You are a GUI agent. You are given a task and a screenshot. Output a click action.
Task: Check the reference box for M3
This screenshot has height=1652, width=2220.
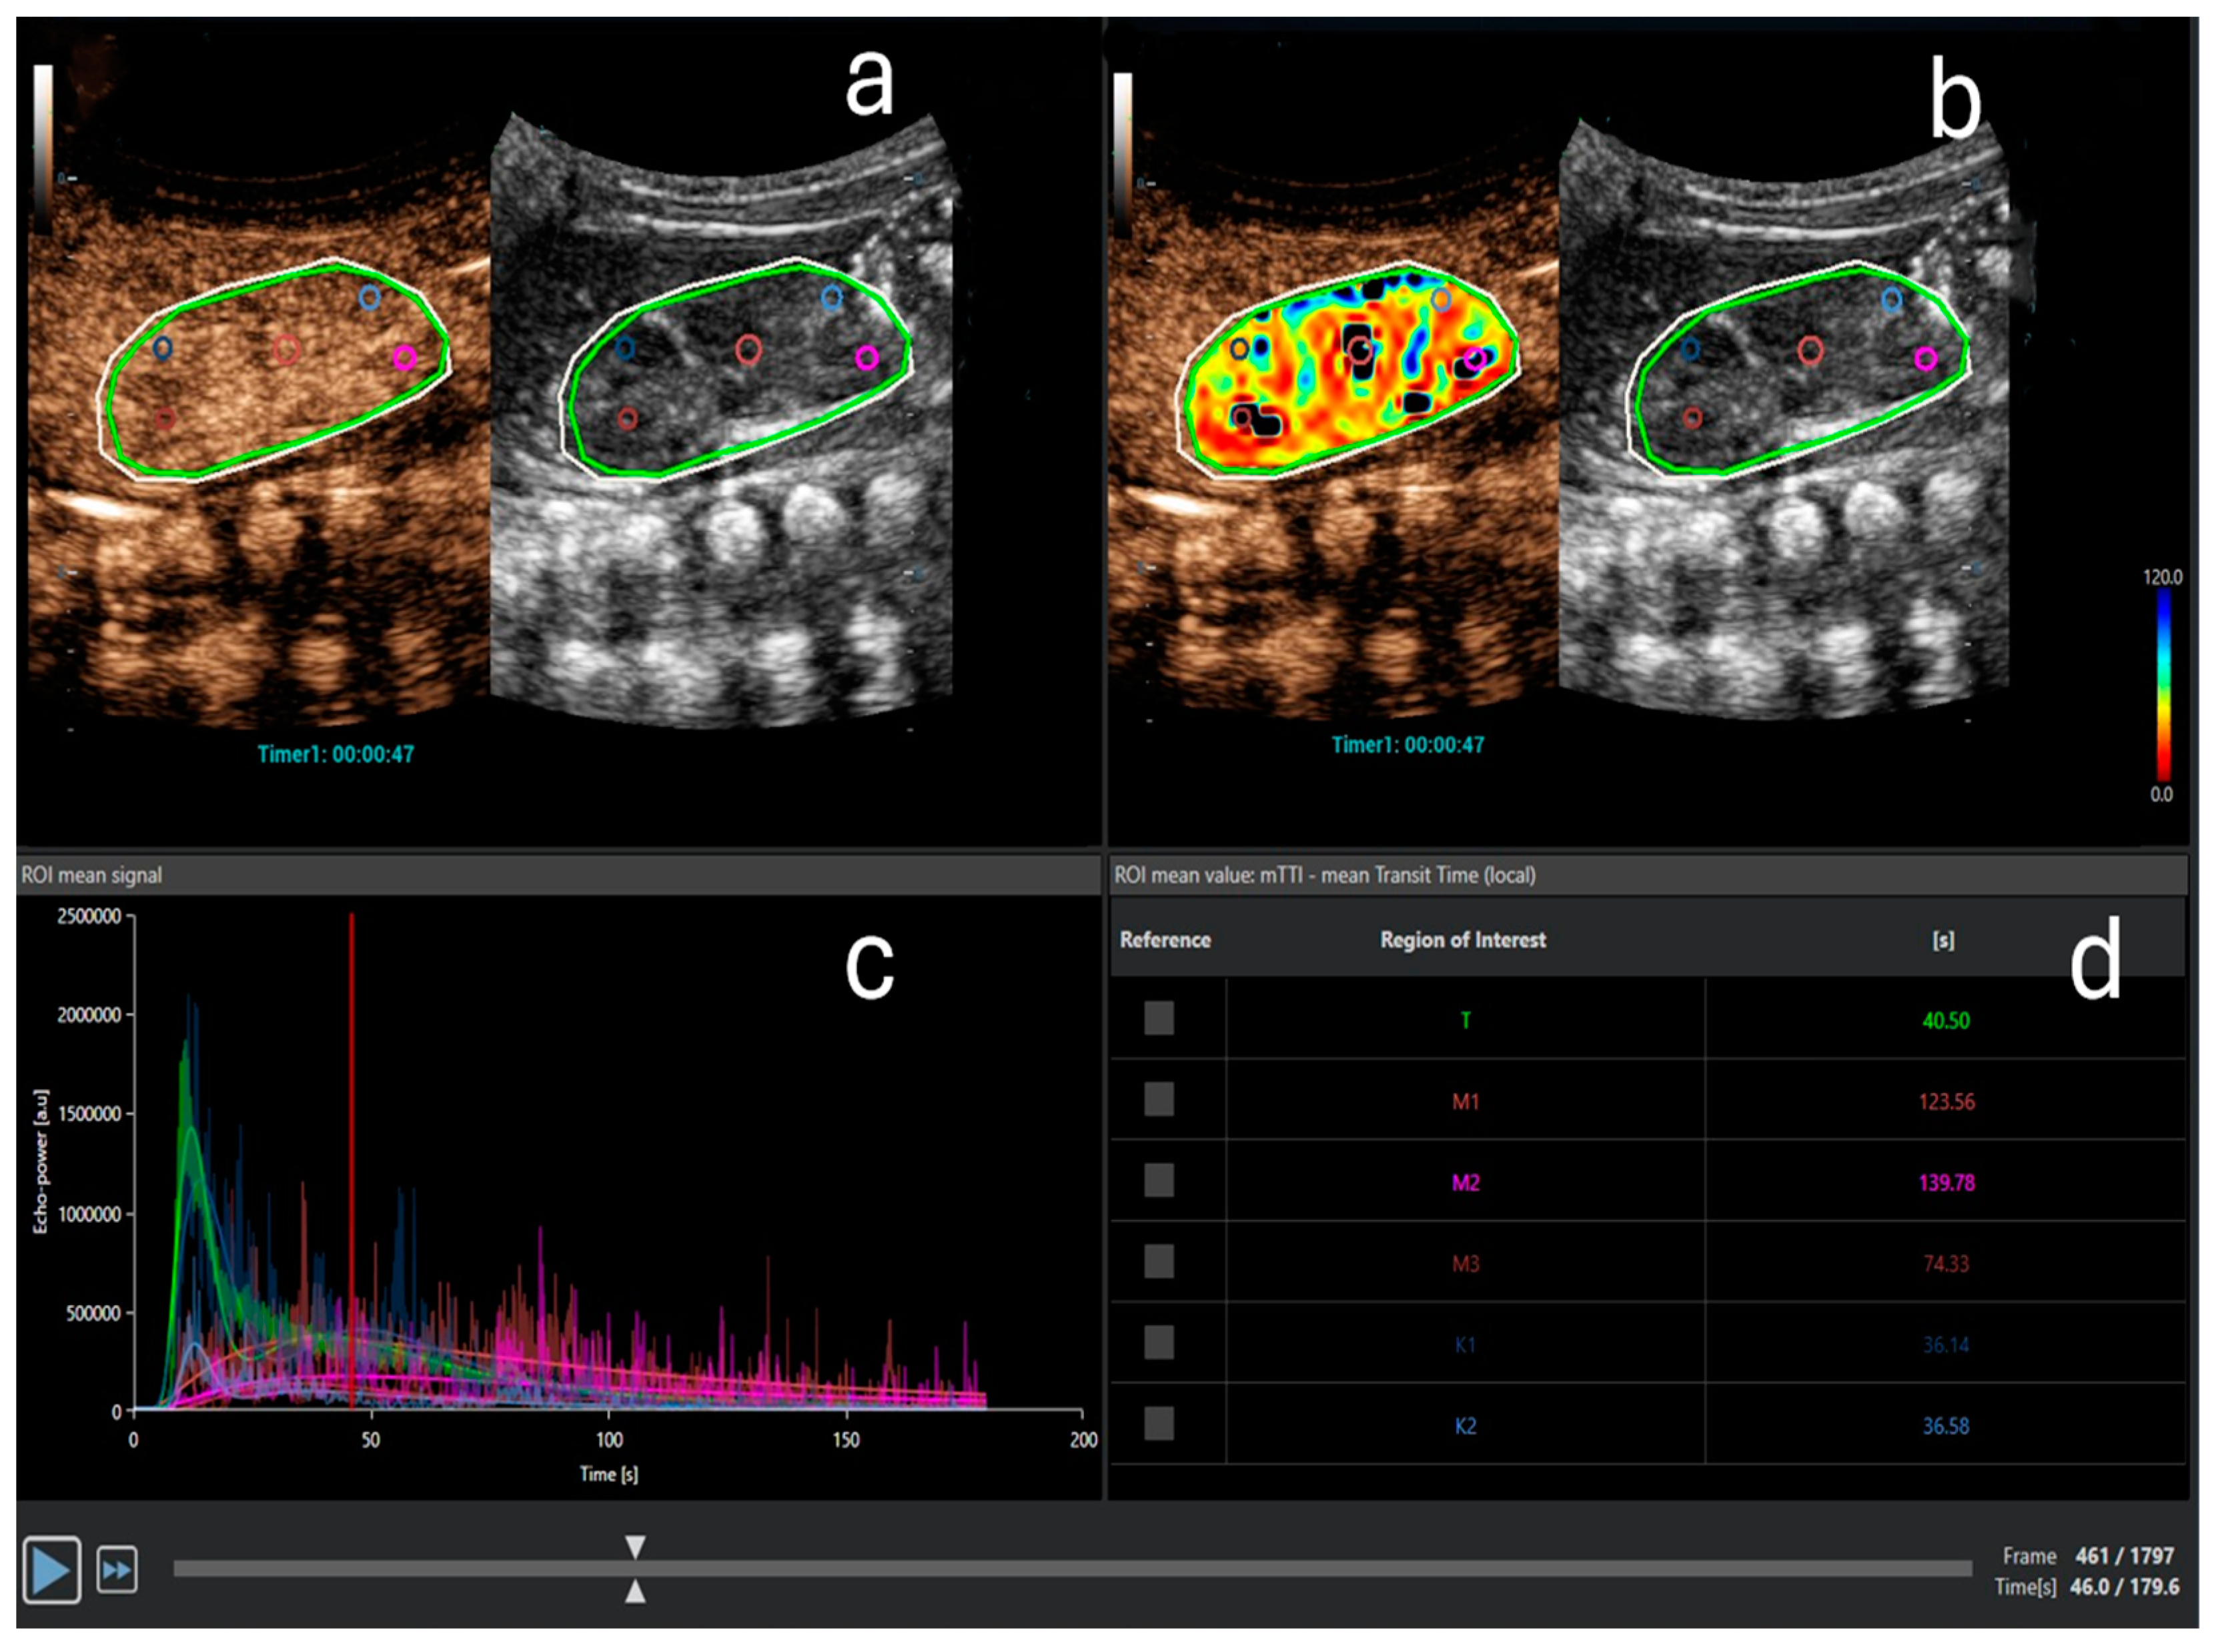(x=1159, y=1262)
